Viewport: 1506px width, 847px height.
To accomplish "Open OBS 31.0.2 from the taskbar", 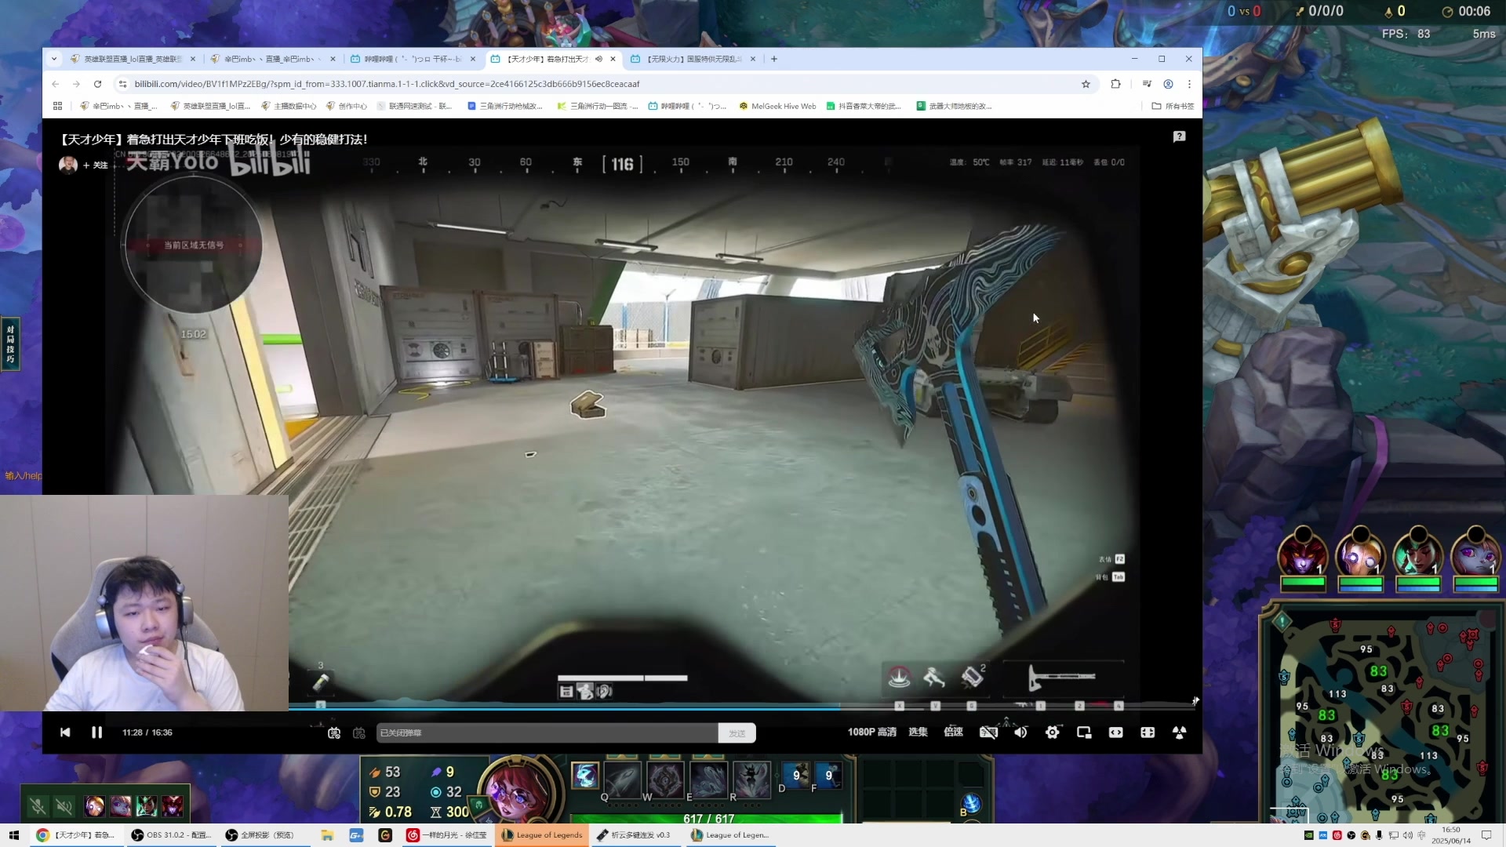I will pos(171,835).
